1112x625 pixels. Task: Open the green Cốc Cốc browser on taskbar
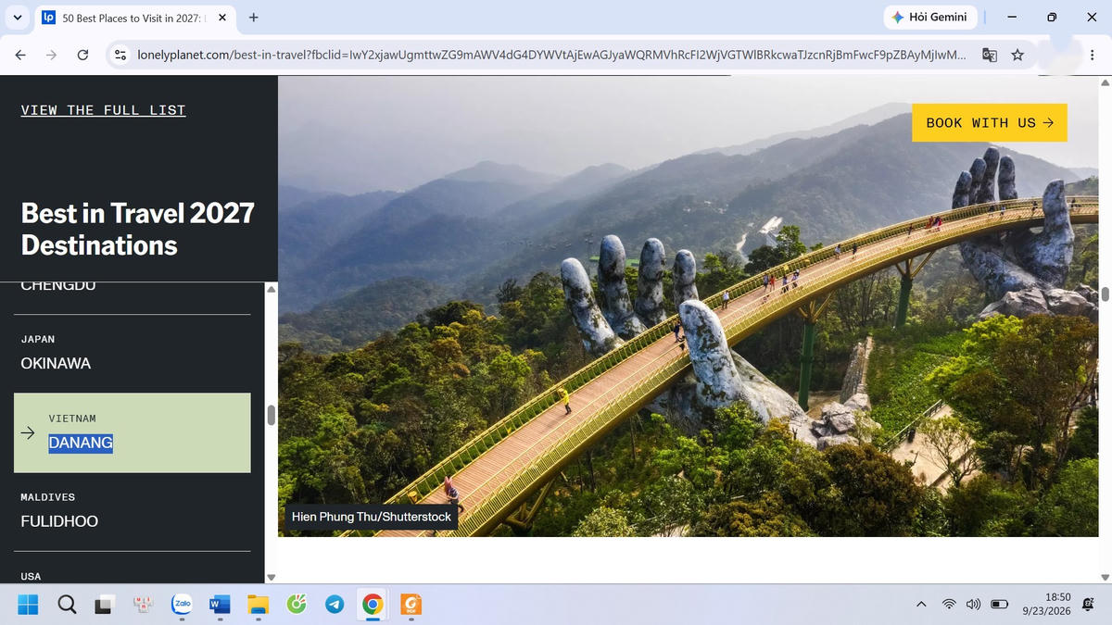(x=297, y=605)
